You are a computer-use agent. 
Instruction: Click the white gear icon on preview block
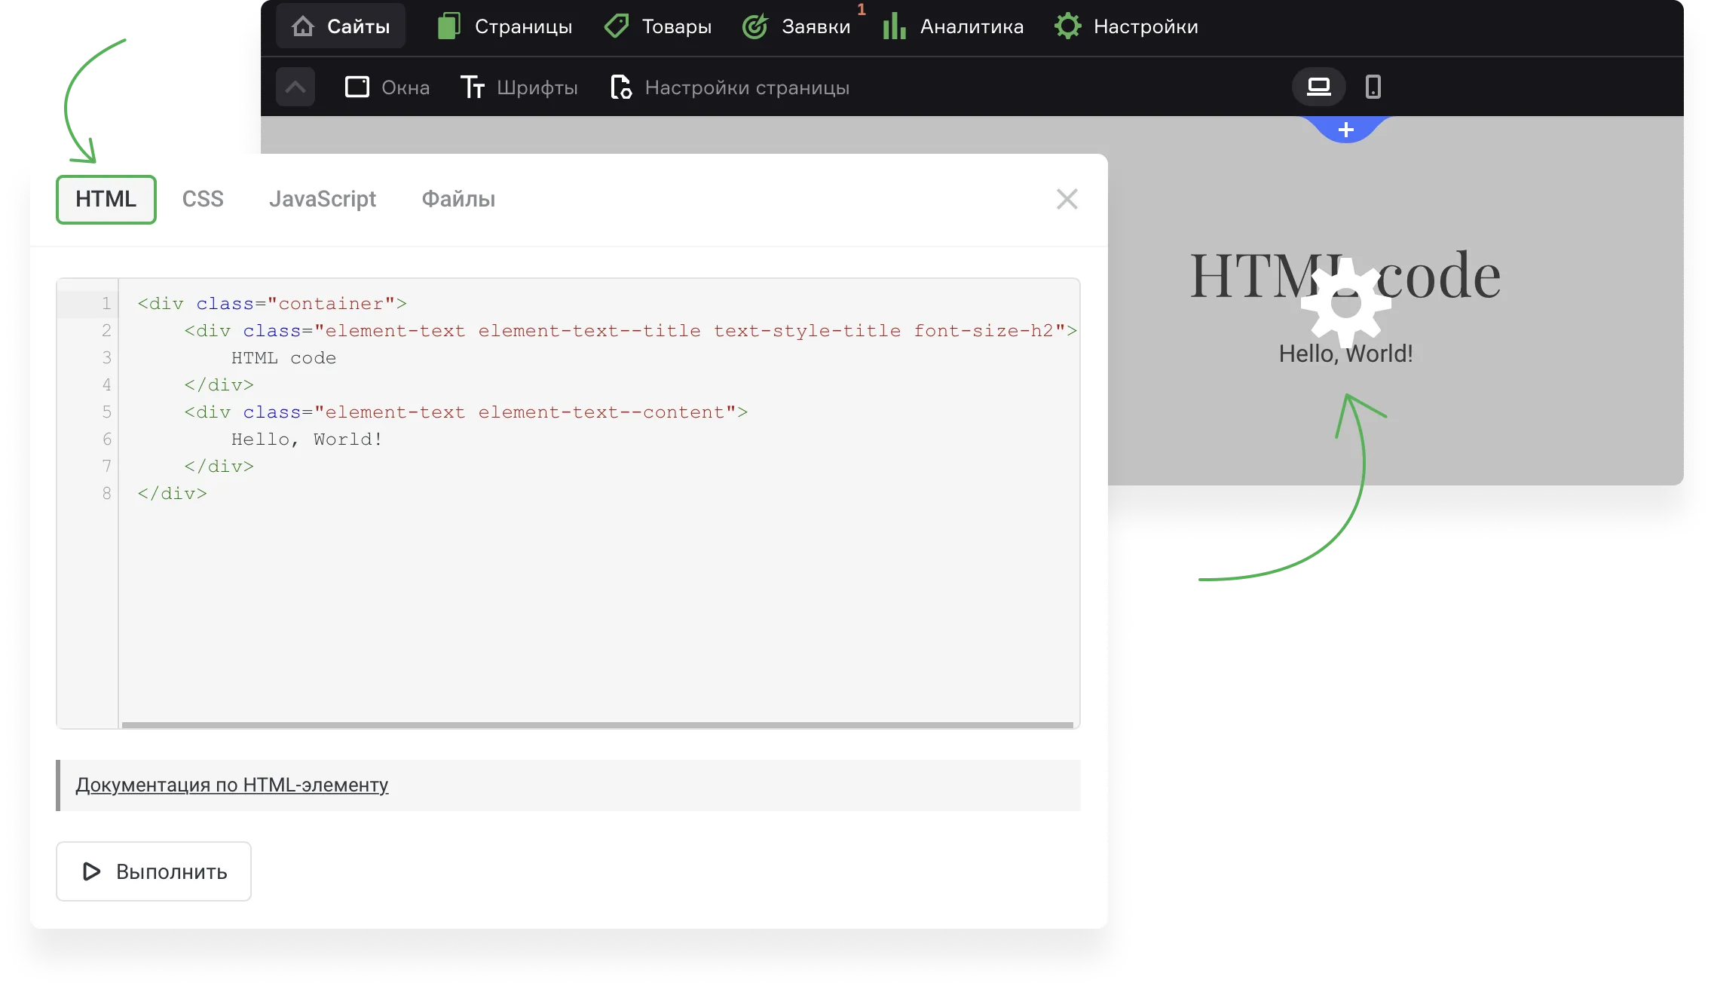[x=1346, y=304]
